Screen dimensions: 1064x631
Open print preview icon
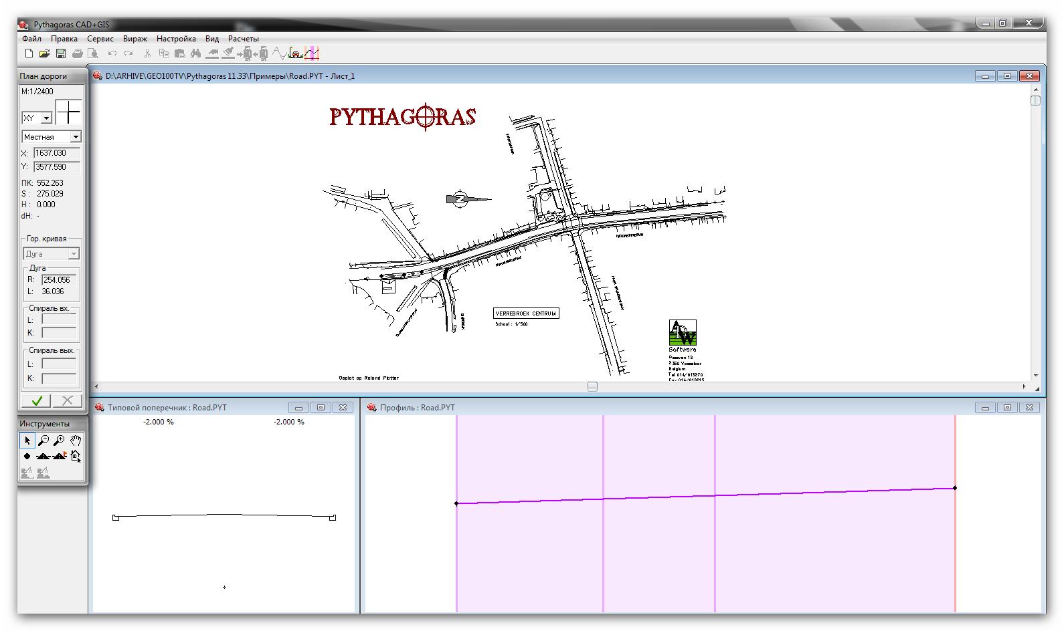(93, 53)
